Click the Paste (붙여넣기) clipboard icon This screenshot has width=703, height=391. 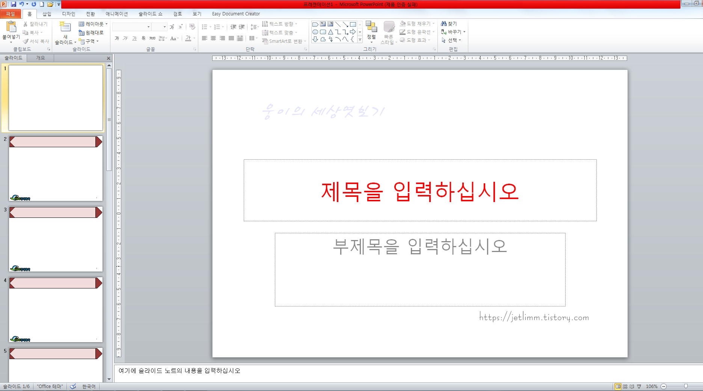click(x=11, y=27)
